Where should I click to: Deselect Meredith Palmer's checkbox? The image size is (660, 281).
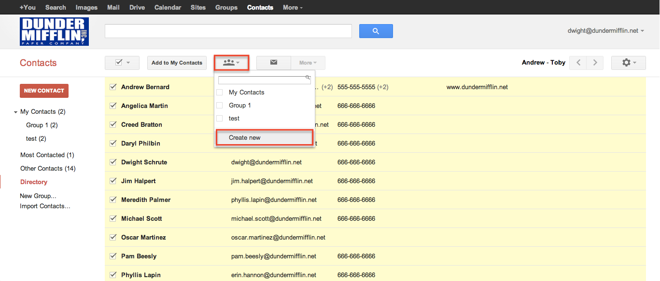pos(113,200)
